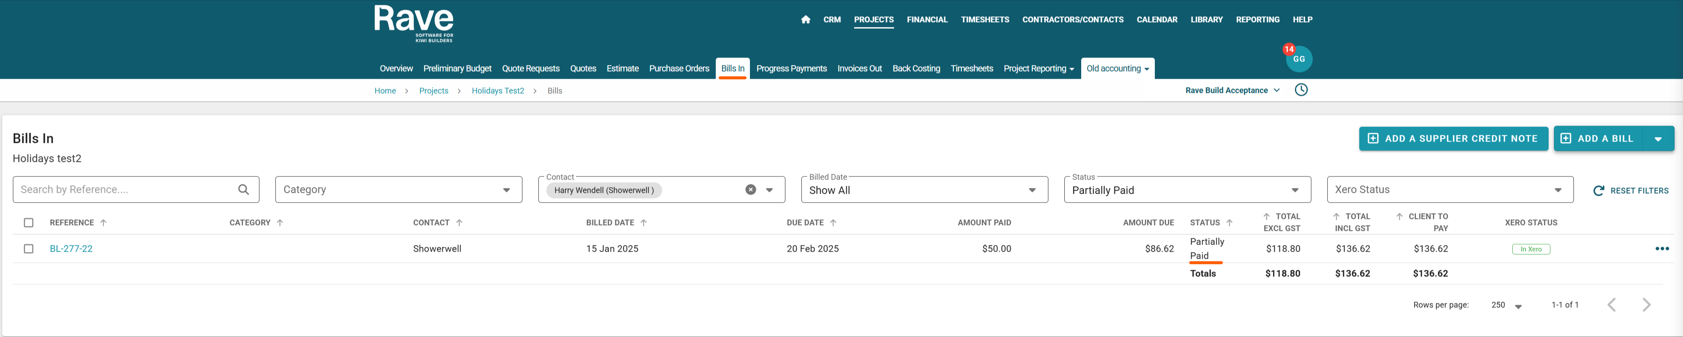Open the BL-277-22 bill link
Screen dimensions: 1683x337
coord(71,249)
